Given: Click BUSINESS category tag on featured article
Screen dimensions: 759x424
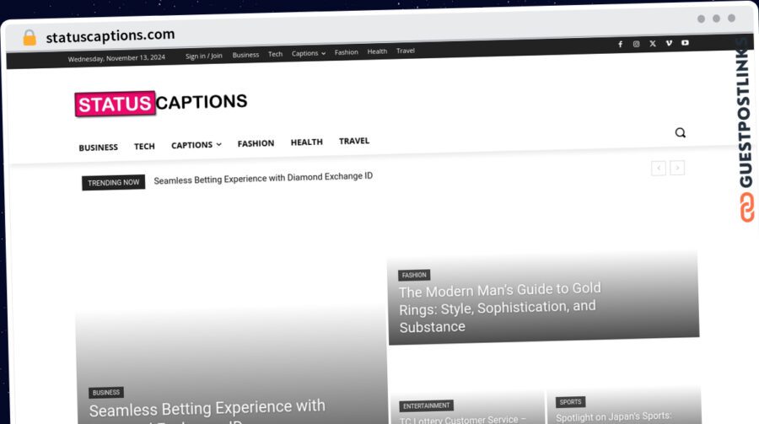Looking at the screenshot, I should tap(106, 392).
